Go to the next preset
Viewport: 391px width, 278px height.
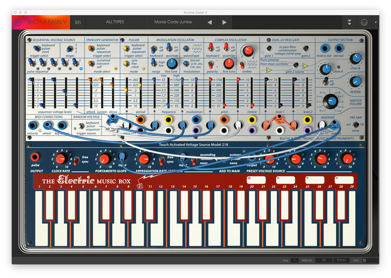click(x=224, y=22)
